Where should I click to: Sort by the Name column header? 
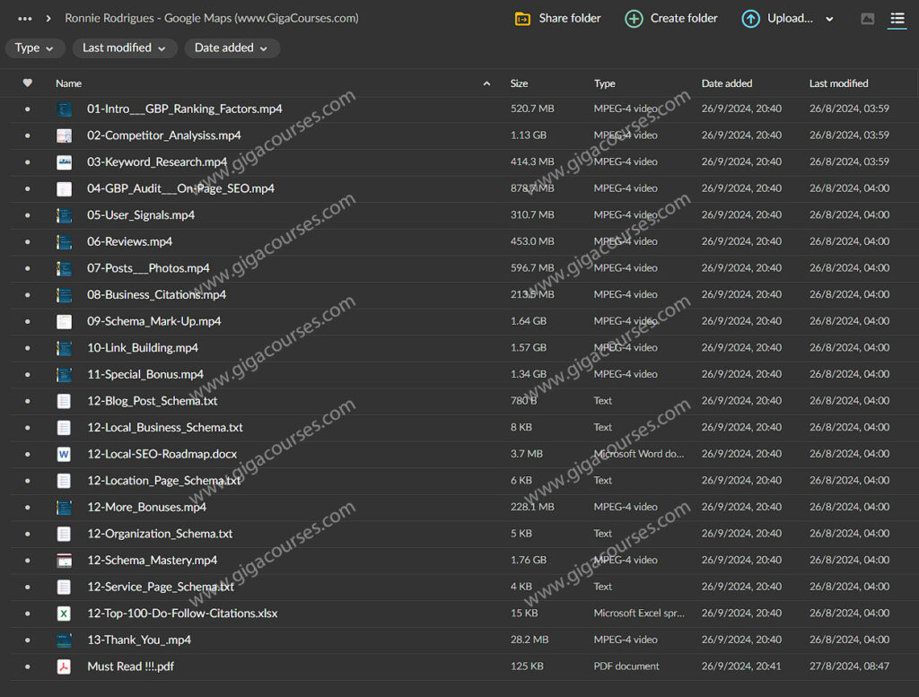(x=68, y=83)
